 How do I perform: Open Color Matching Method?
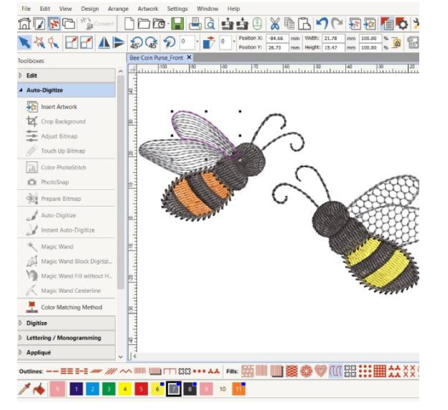coord(71,307)
